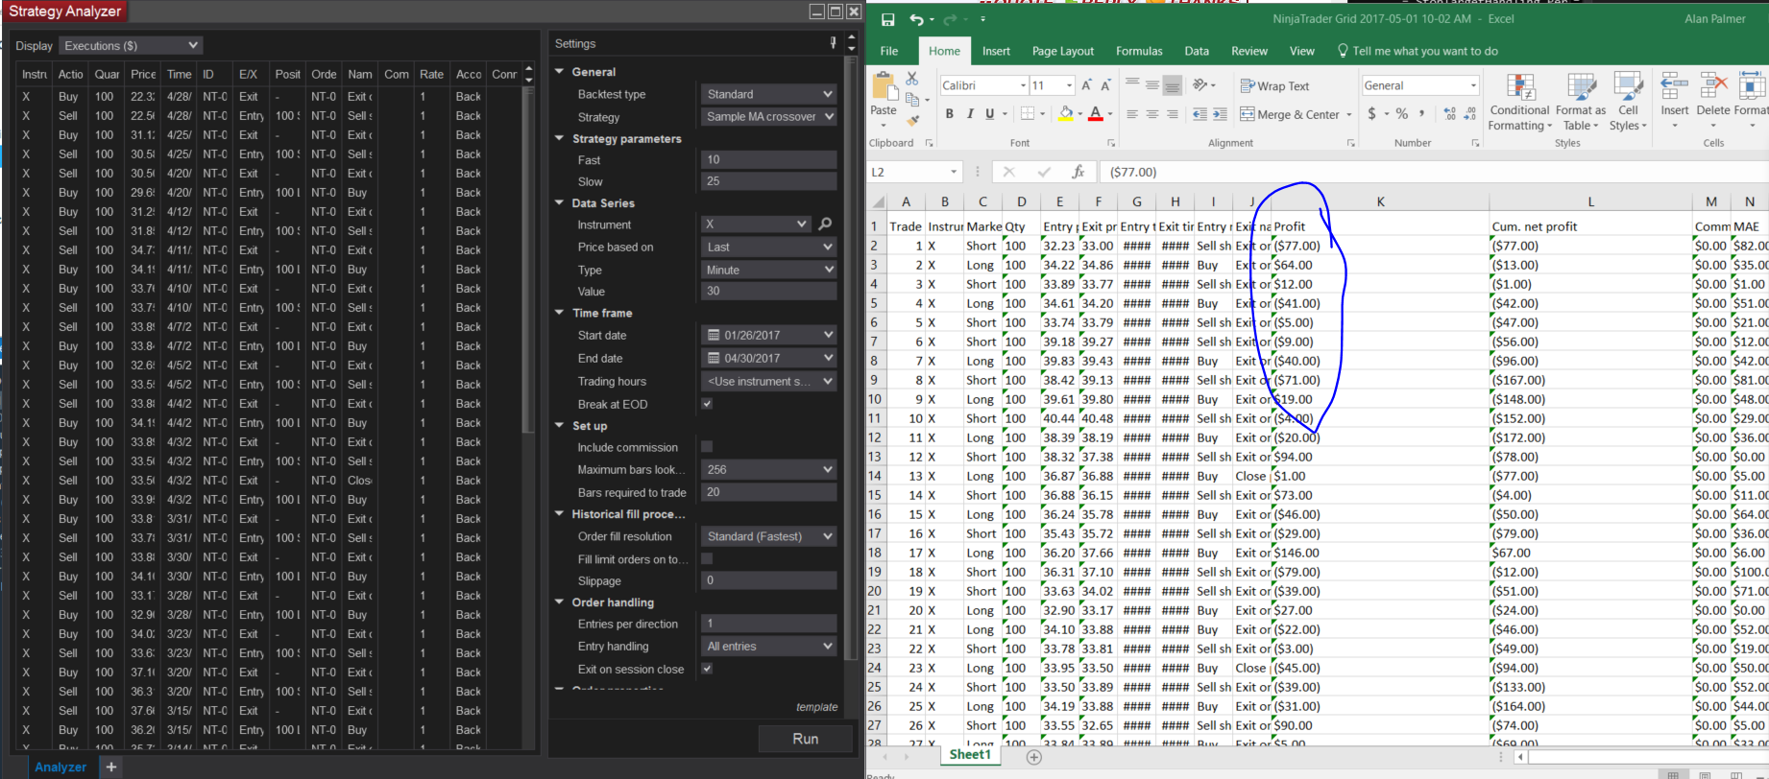Click the Increase Indent icon

point(1220,114)
